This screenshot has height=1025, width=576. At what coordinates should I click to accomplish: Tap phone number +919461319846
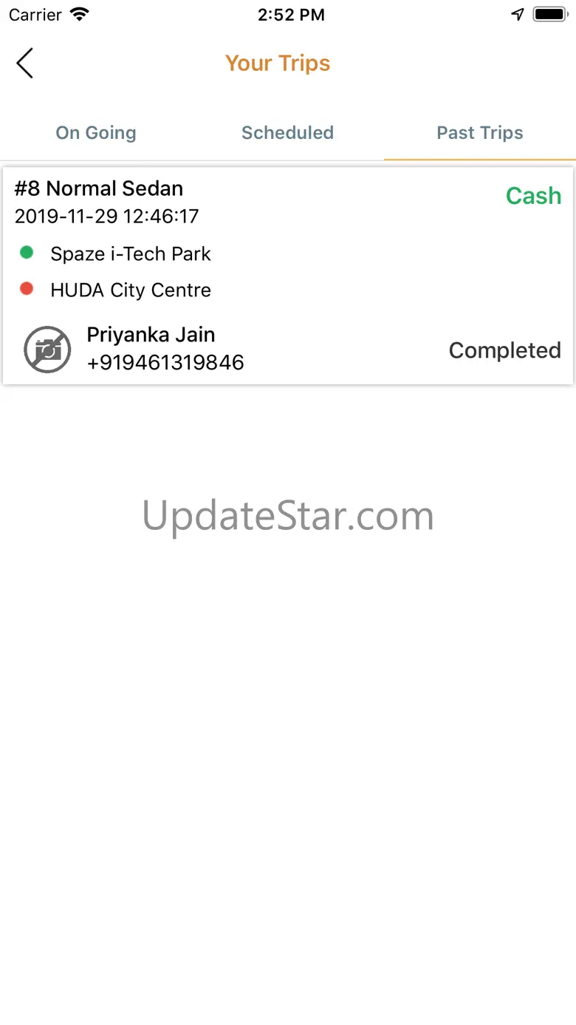point(165,363)
